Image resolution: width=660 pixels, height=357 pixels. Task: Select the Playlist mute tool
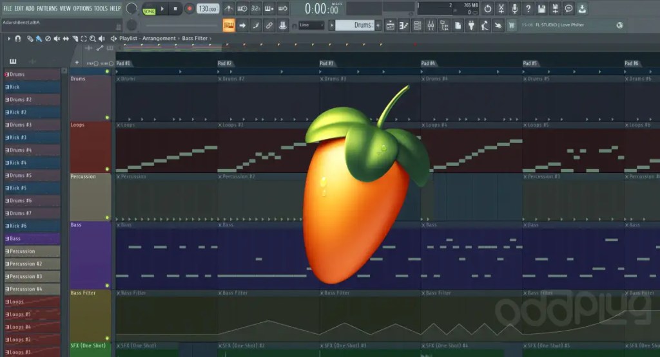point(57,38)
